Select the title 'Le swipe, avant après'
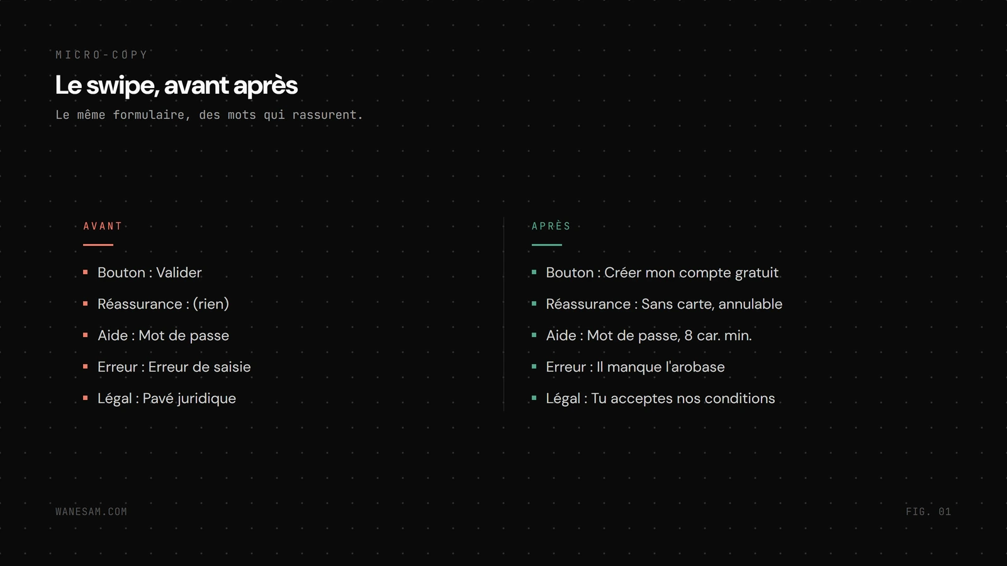 pyautogui.click(x=176, y=86)
